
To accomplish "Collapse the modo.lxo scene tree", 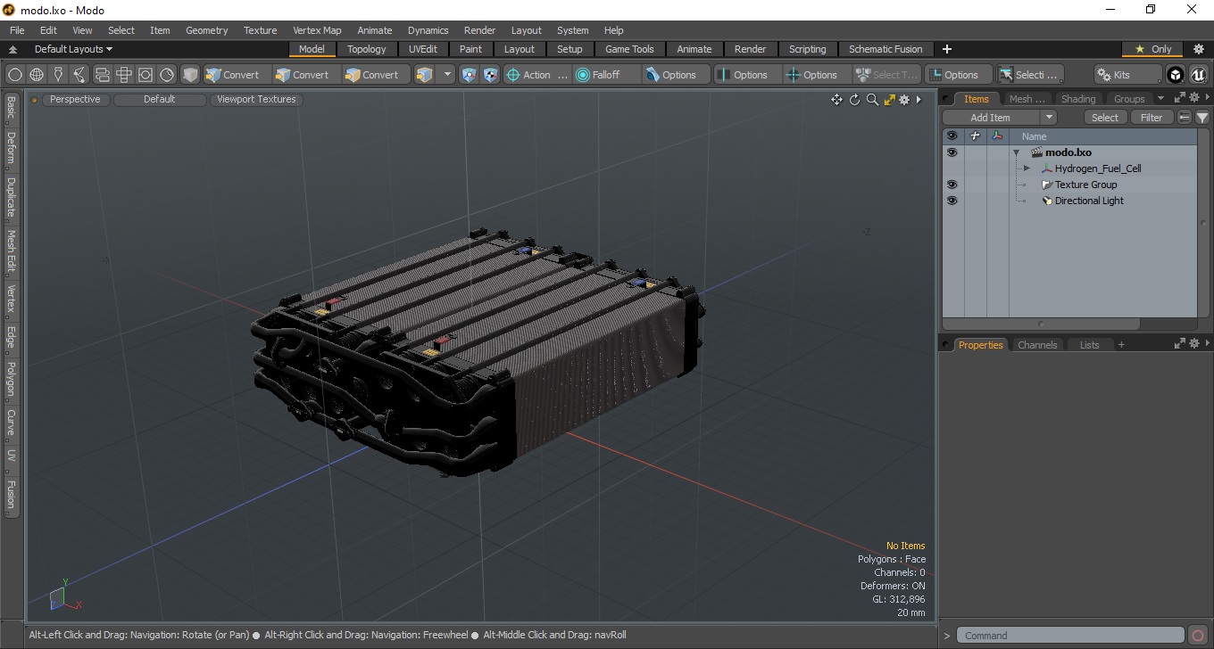I will (x=1016, y=152).
